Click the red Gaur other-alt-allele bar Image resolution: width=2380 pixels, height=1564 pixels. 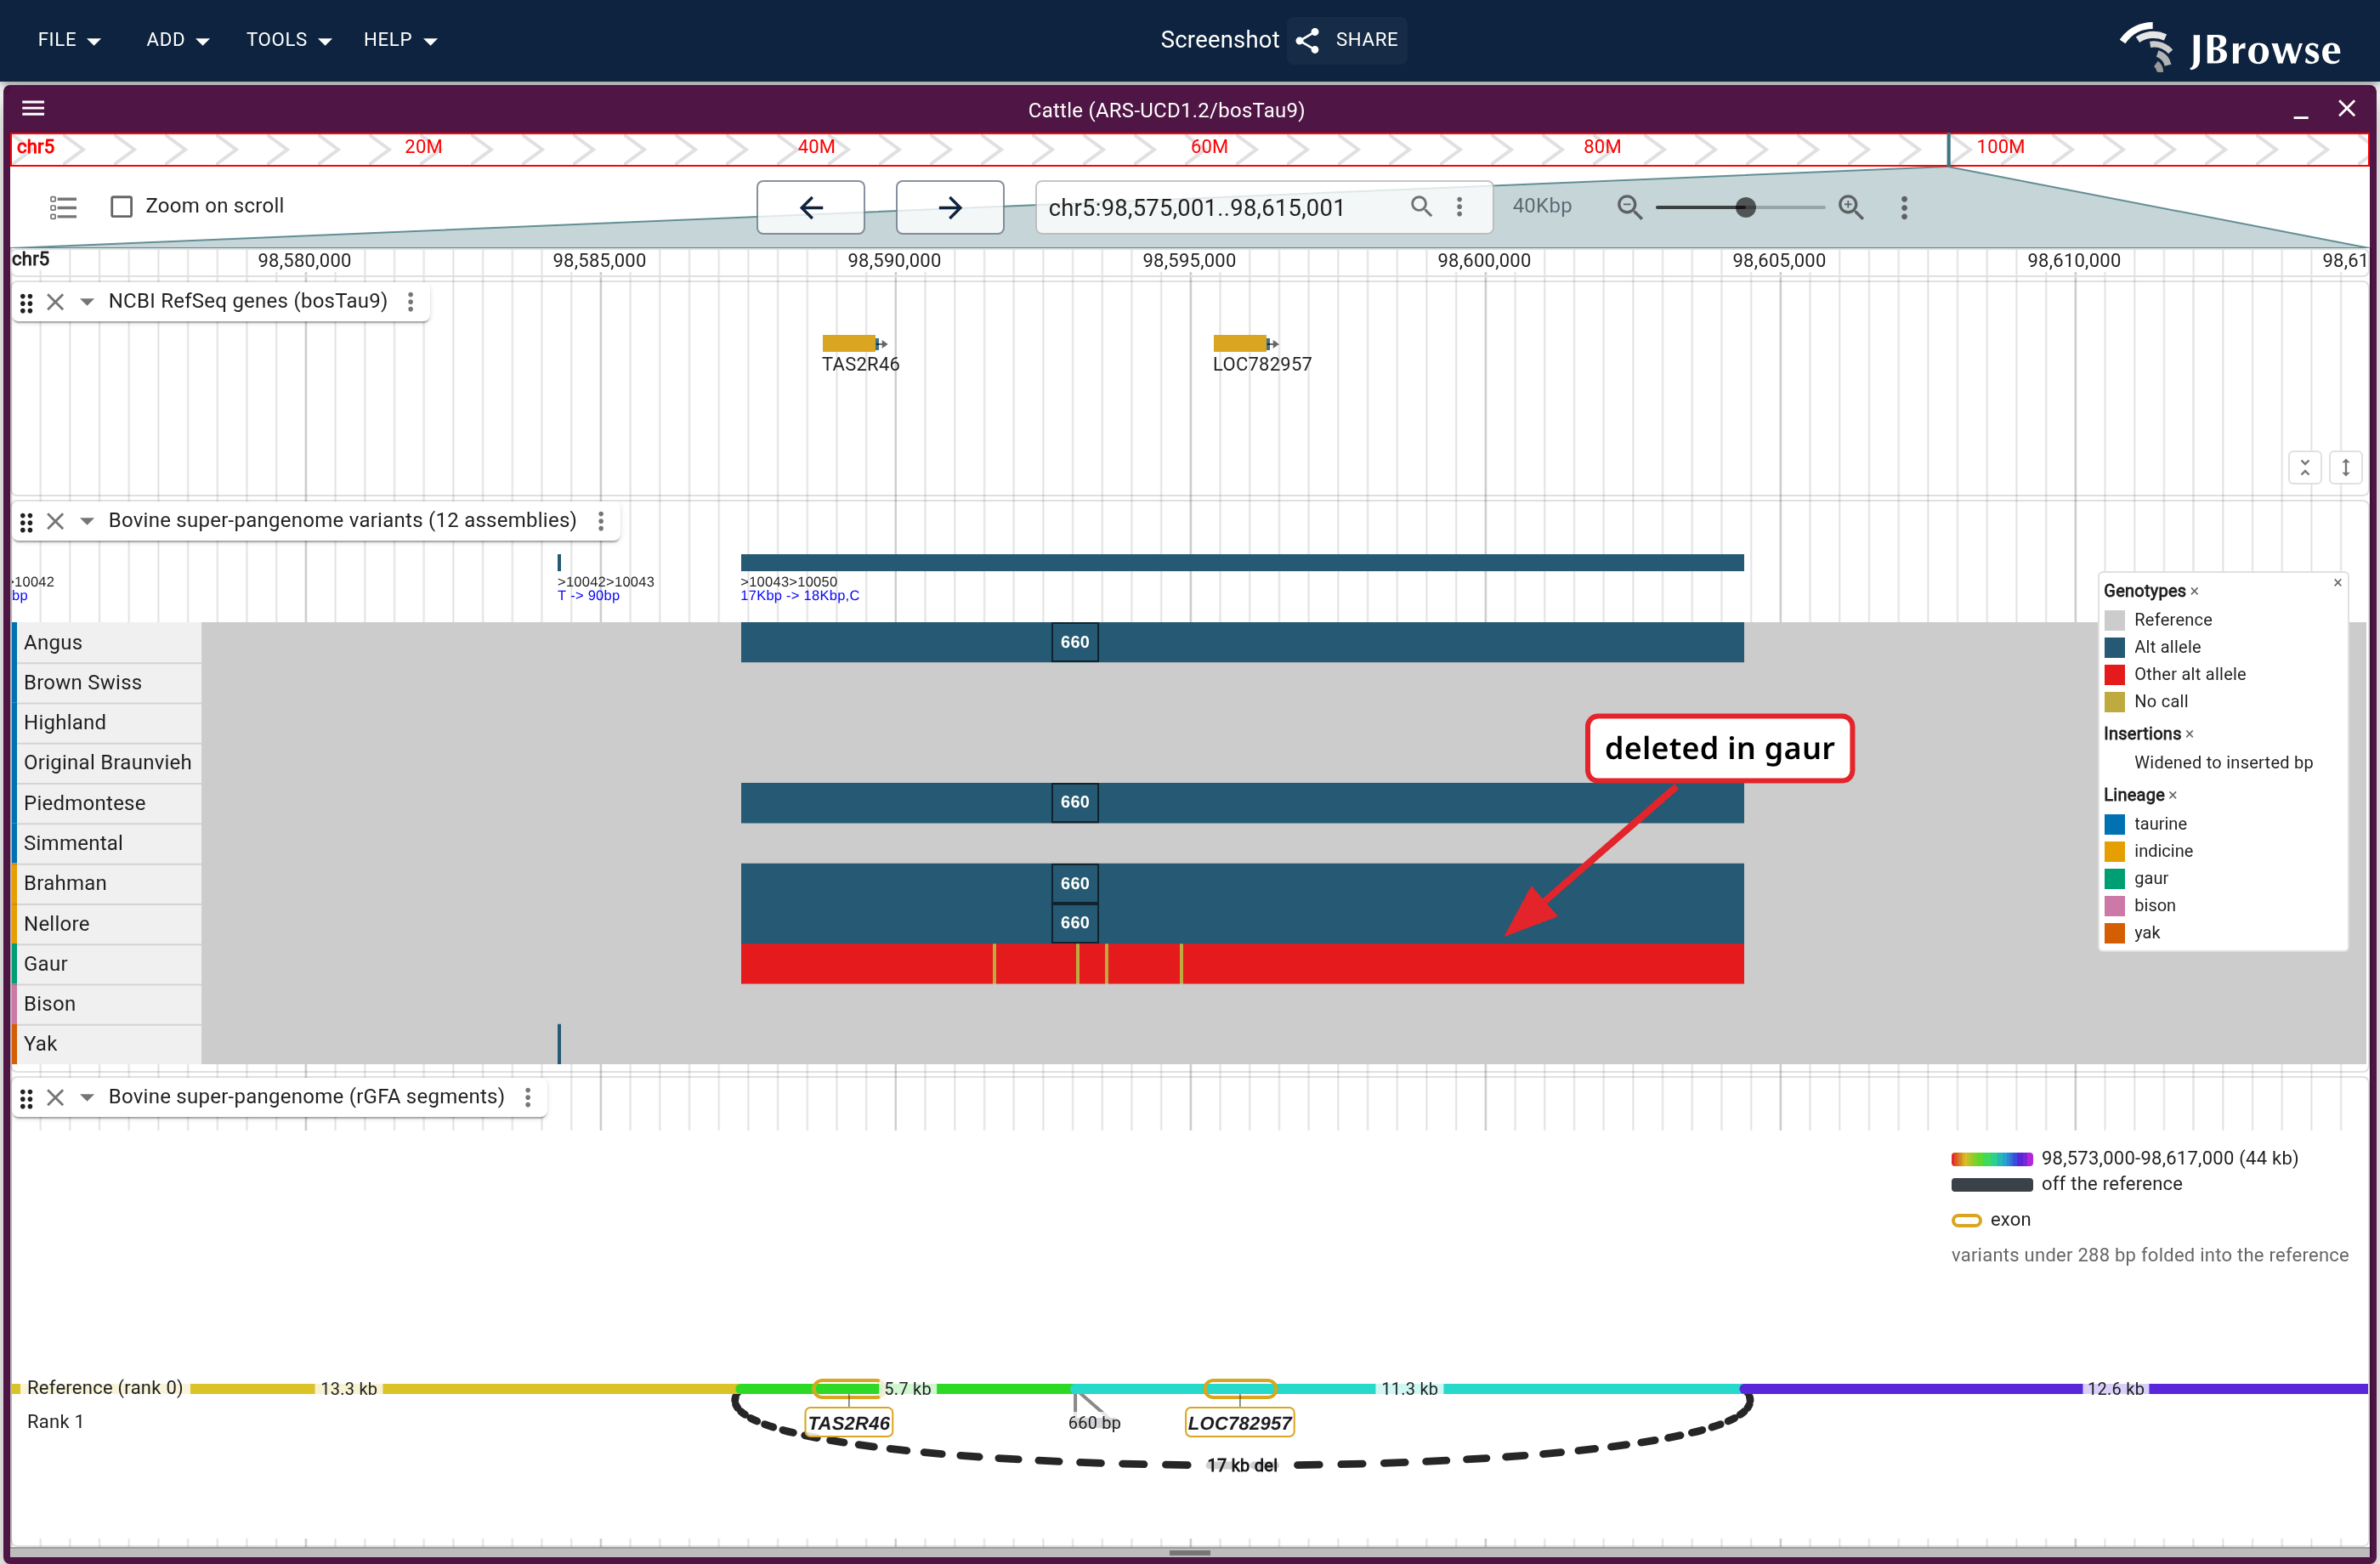click(1242, 964)
